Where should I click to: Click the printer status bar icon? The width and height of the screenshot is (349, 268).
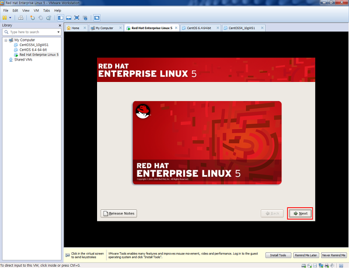coord(327,266)
